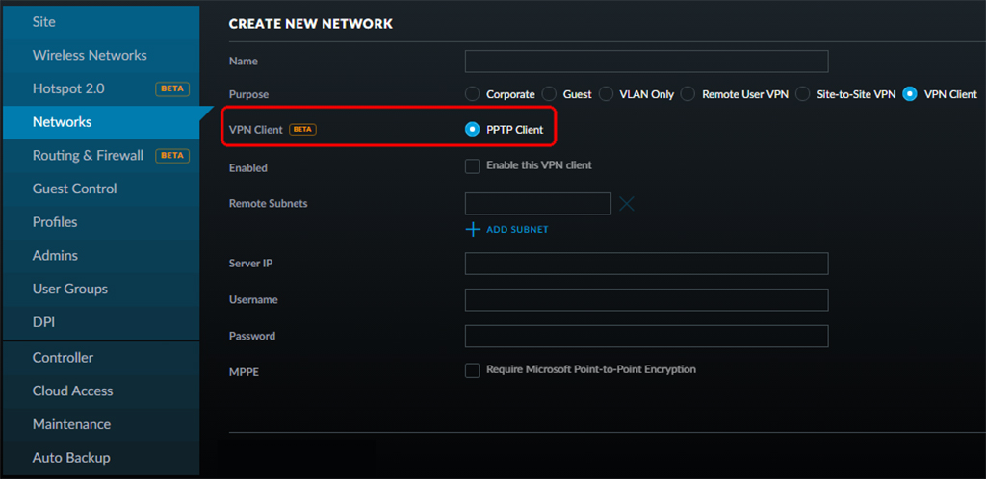Remove the remote subnet with X icon

(x=627, y=204)
